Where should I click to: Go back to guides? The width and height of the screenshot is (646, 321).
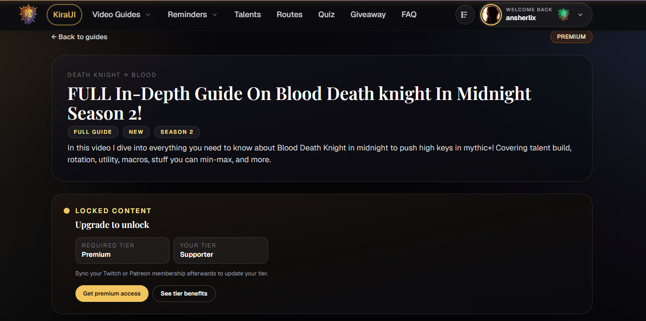click(x=79, y=37)
